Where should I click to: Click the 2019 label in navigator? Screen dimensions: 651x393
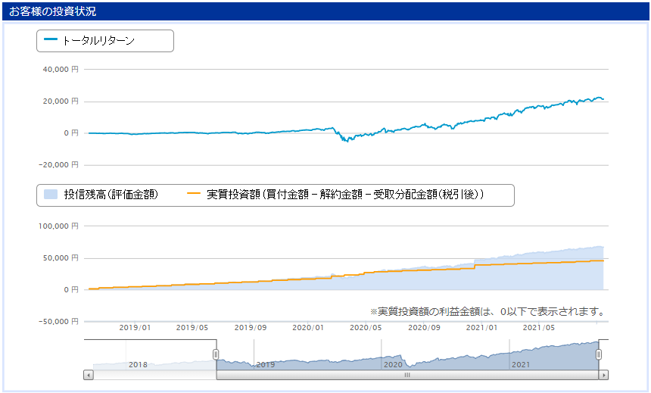[265, 365]
